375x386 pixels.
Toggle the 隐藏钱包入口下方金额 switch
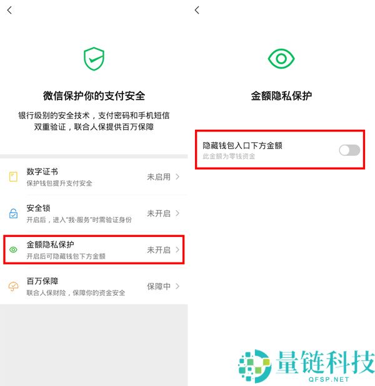pos(349,150)
